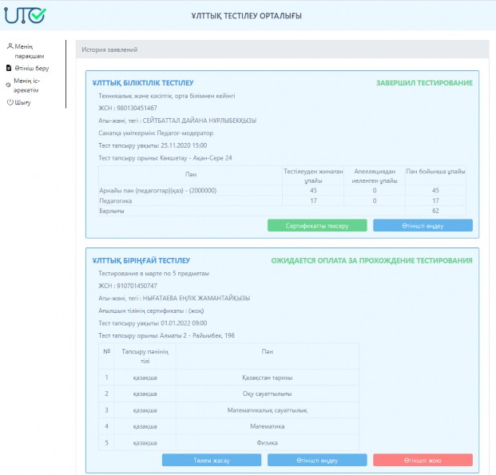Click the UTO logo in header
Screen dimensions: 496x475
[26, 15]
